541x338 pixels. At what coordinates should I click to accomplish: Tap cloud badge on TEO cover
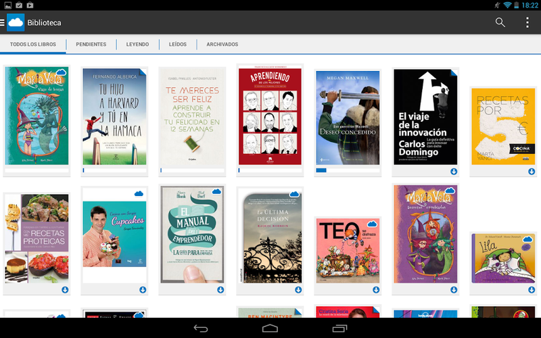point(372,224)
